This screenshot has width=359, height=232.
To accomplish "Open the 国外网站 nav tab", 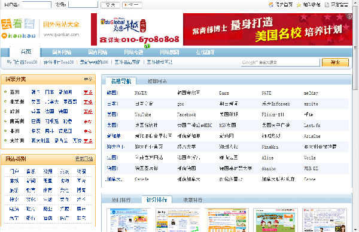I will tap(62, 52).
